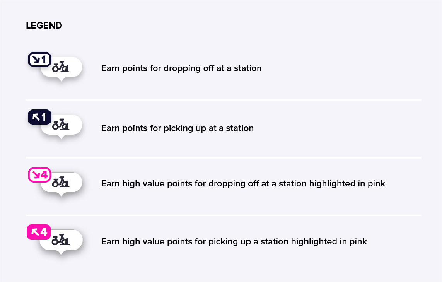Select the bike station icon beside drop-off 1 badge
The image size is (442, 282).
point(61,68)
